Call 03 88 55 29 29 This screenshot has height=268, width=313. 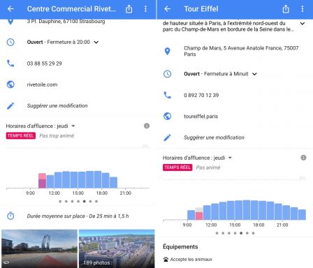[44, 64]
